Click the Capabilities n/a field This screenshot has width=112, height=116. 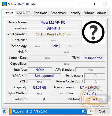[66, 64]
